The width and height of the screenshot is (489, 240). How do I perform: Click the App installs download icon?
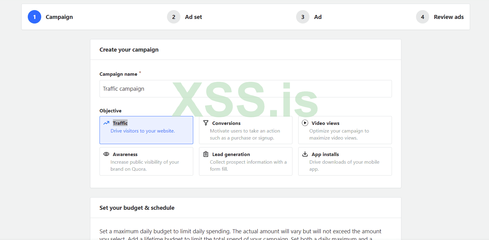(x=305, y=154)
